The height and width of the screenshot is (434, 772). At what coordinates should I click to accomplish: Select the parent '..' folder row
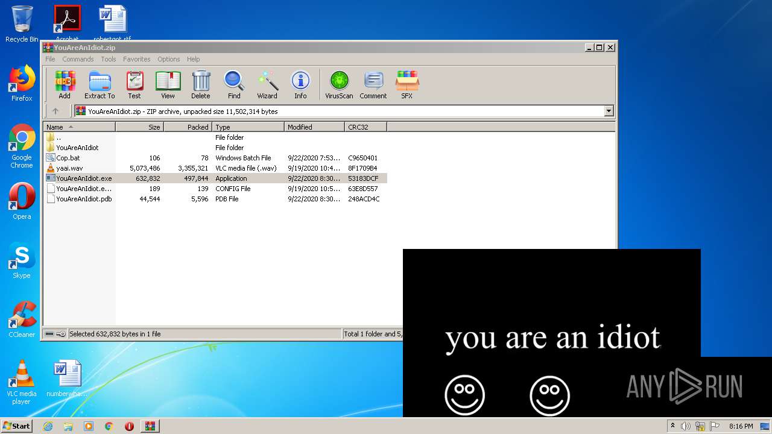[215, 137]
